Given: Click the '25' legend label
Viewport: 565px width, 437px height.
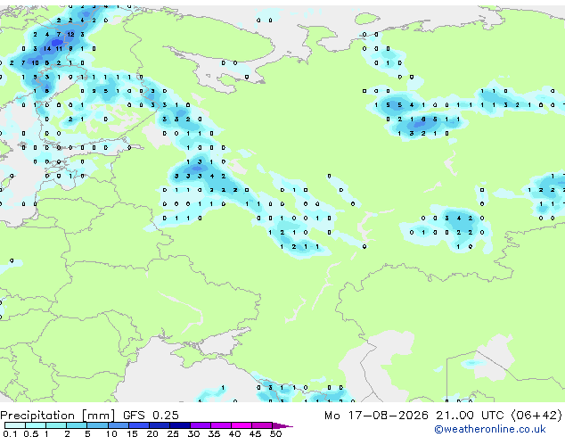Looking at the screenshot, I should [x=173, y=433].
